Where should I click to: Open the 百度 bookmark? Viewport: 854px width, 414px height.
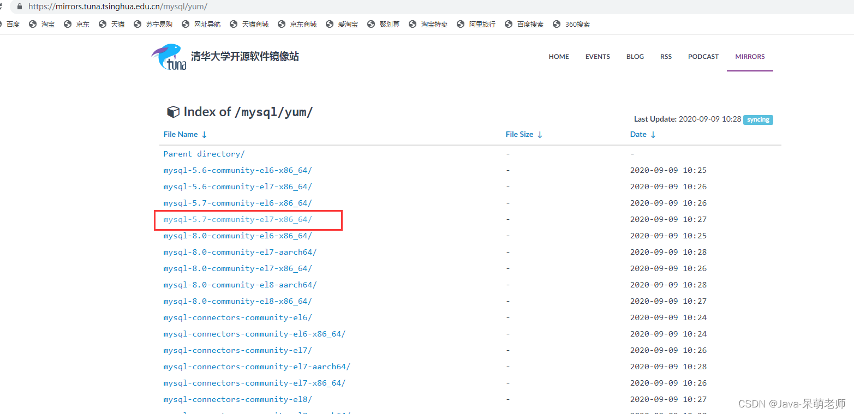point(9,24)
